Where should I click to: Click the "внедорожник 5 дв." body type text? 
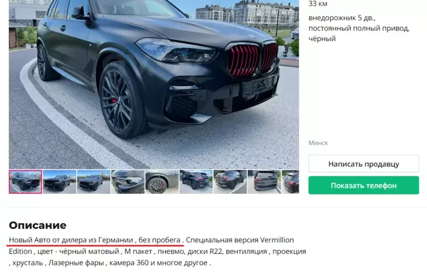tap(342, 18)
